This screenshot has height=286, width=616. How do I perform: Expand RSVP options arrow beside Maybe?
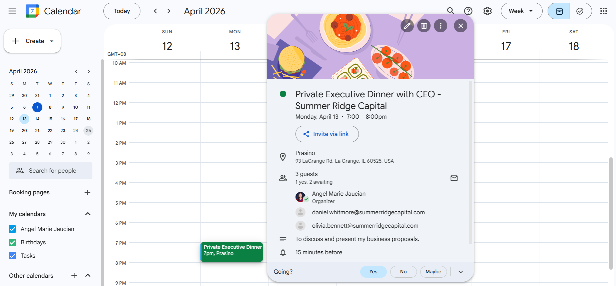461,272
